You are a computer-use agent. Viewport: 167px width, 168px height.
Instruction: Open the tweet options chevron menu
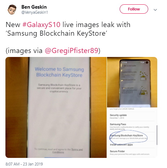tap(155, 10)
